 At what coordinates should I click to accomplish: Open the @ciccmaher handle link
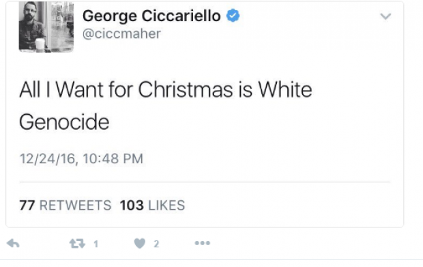(121, 34)
